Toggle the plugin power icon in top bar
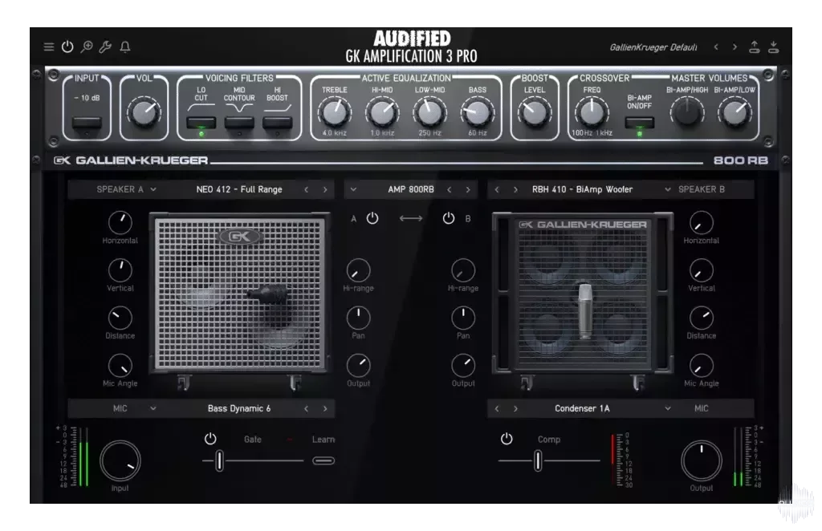822x531 pixels. pyautogui.click(x=67, y=47)
